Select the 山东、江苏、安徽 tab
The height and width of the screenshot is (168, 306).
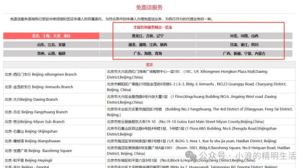pyautogui.click(x=51, y=45)
